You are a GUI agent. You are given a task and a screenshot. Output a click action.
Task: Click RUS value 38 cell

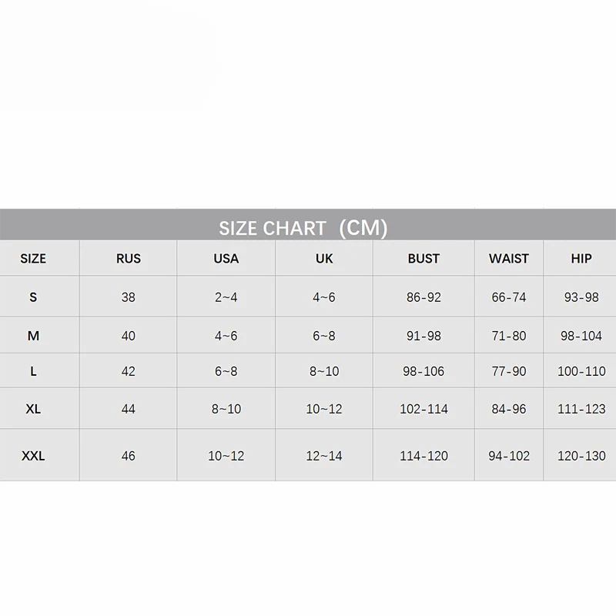[x=129, y=297]
